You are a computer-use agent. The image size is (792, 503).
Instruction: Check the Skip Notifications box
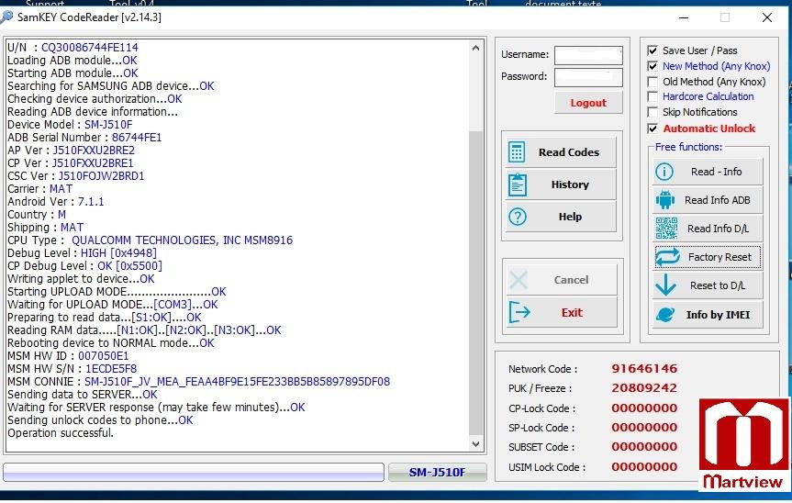[x=653, y=112]
